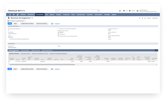Toggle Merged Into New Arrangements checkbox

click(x=58, y=29)
